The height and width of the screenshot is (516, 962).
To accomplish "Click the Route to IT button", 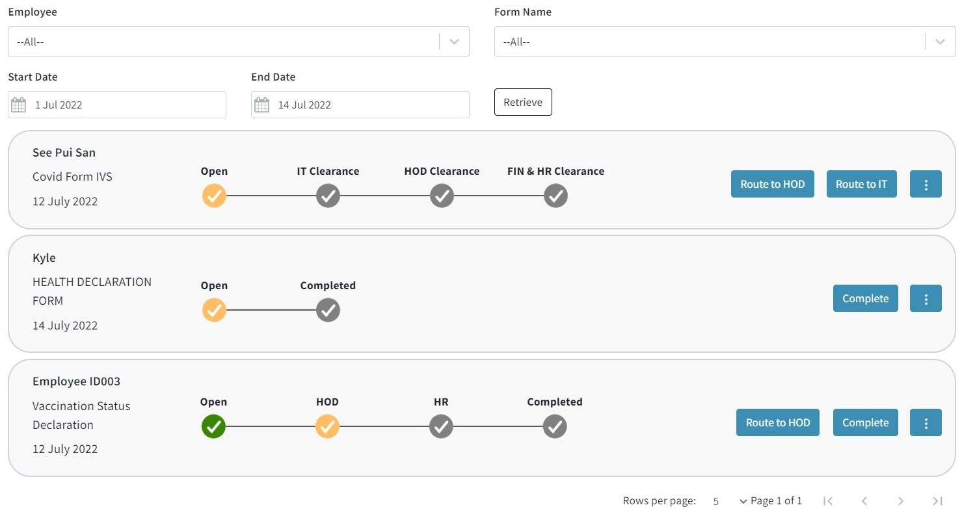I will coord(861,184).
